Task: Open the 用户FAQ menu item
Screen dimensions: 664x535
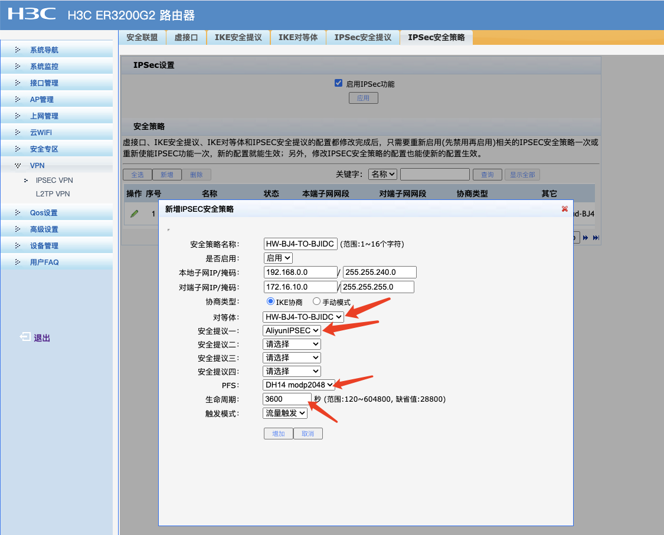Action: pyautogui.click(x=57, y=262)
